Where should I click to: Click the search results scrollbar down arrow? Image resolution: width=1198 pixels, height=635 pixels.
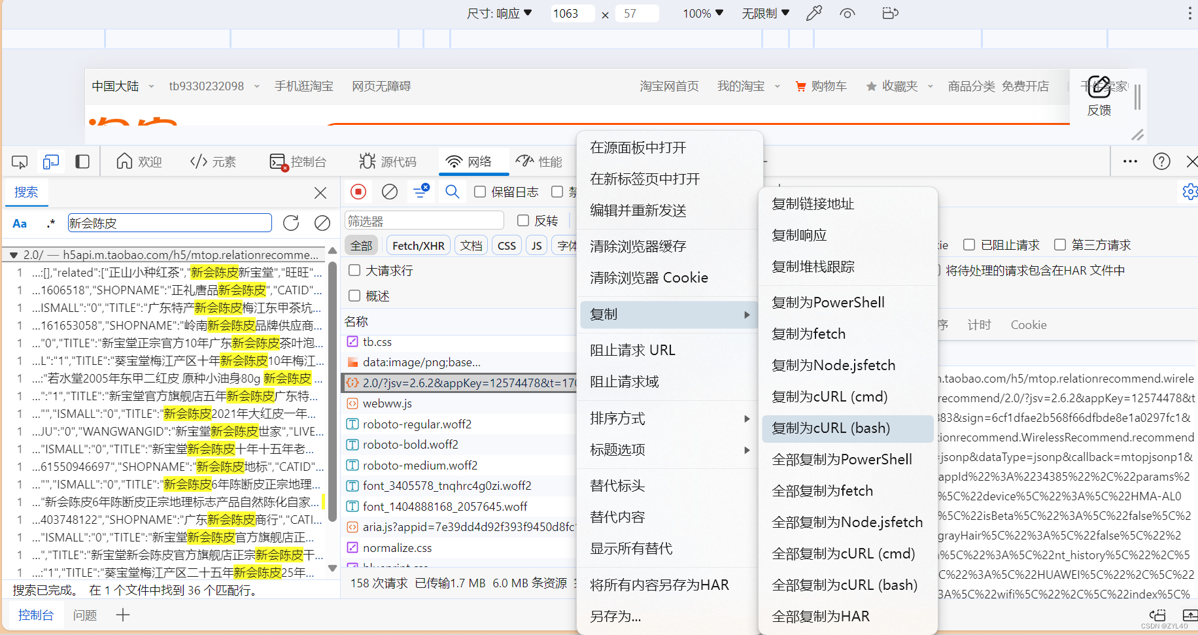(333, 568)
